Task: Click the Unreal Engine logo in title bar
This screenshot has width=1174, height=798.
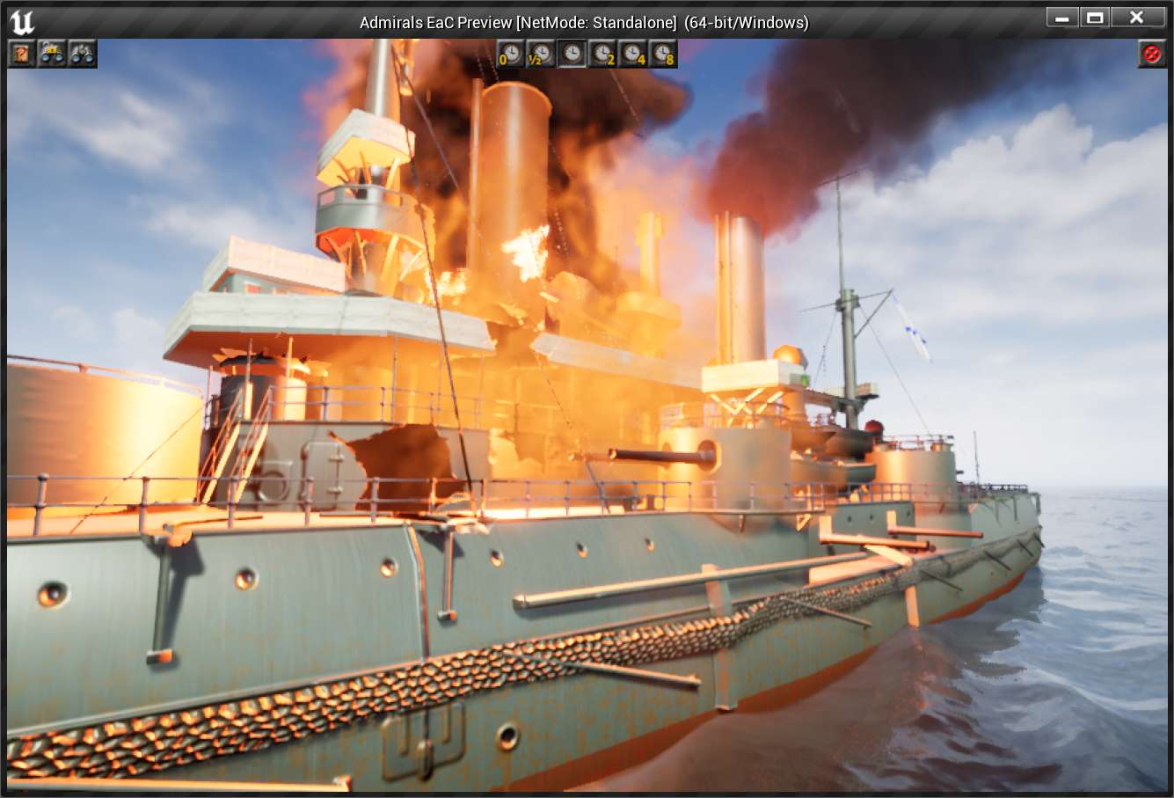Action: (21, 21)
